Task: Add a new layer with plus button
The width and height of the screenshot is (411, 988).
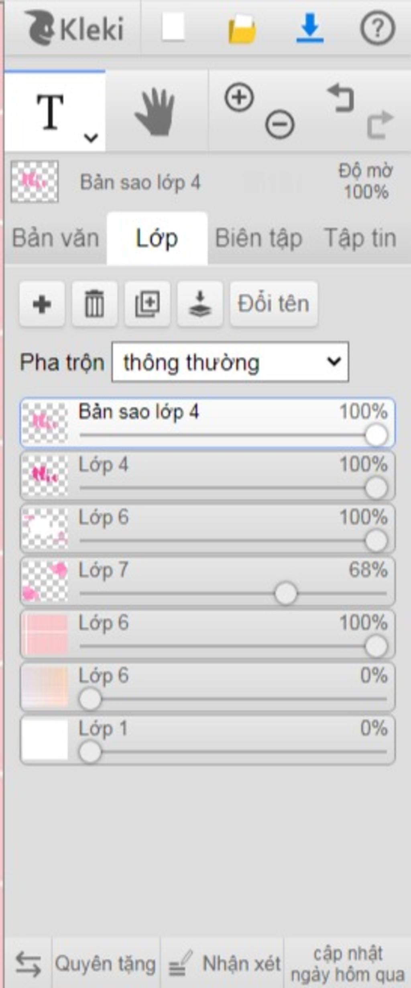Action: [42, 304]
